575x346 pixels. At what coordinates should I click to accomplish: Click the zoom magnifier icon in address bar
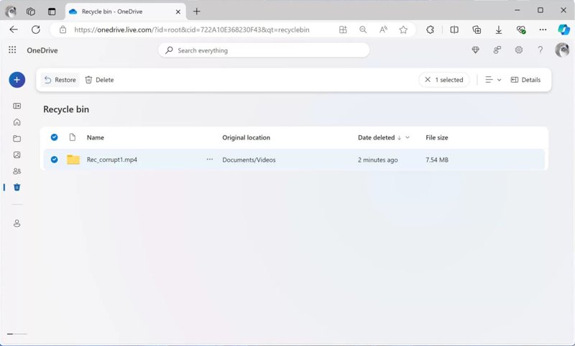coord(363,29)
